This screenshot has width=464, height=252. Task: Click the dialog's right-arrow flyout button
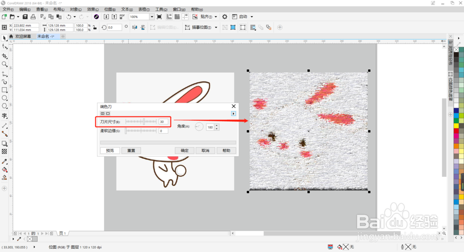click(233, 113)
